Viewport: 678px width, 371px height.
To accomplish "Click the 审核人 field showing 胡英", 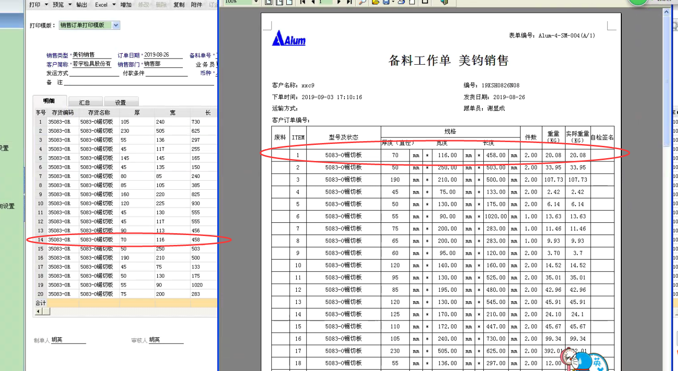I will point(166,340).
